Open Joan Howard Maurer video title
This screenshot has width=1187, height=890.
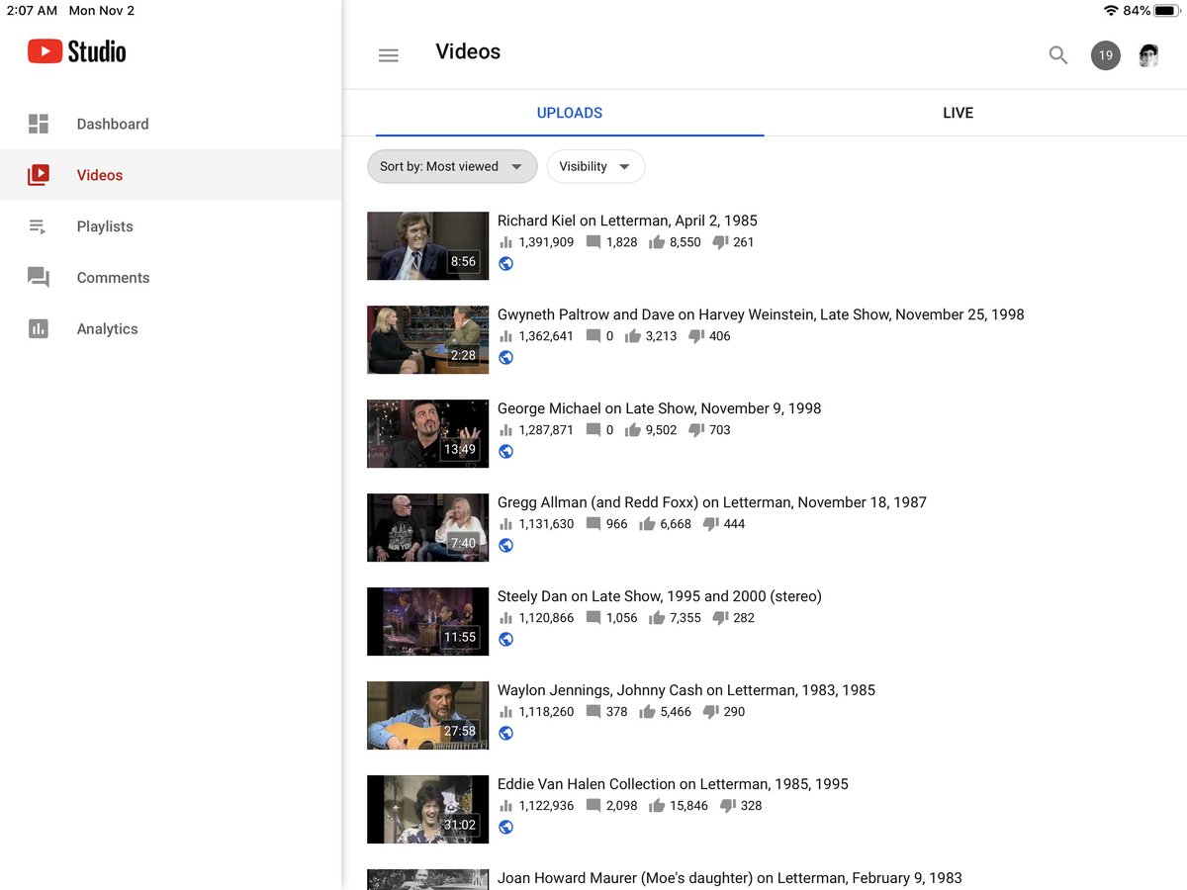pyautogui.click(x=729, y=878)
